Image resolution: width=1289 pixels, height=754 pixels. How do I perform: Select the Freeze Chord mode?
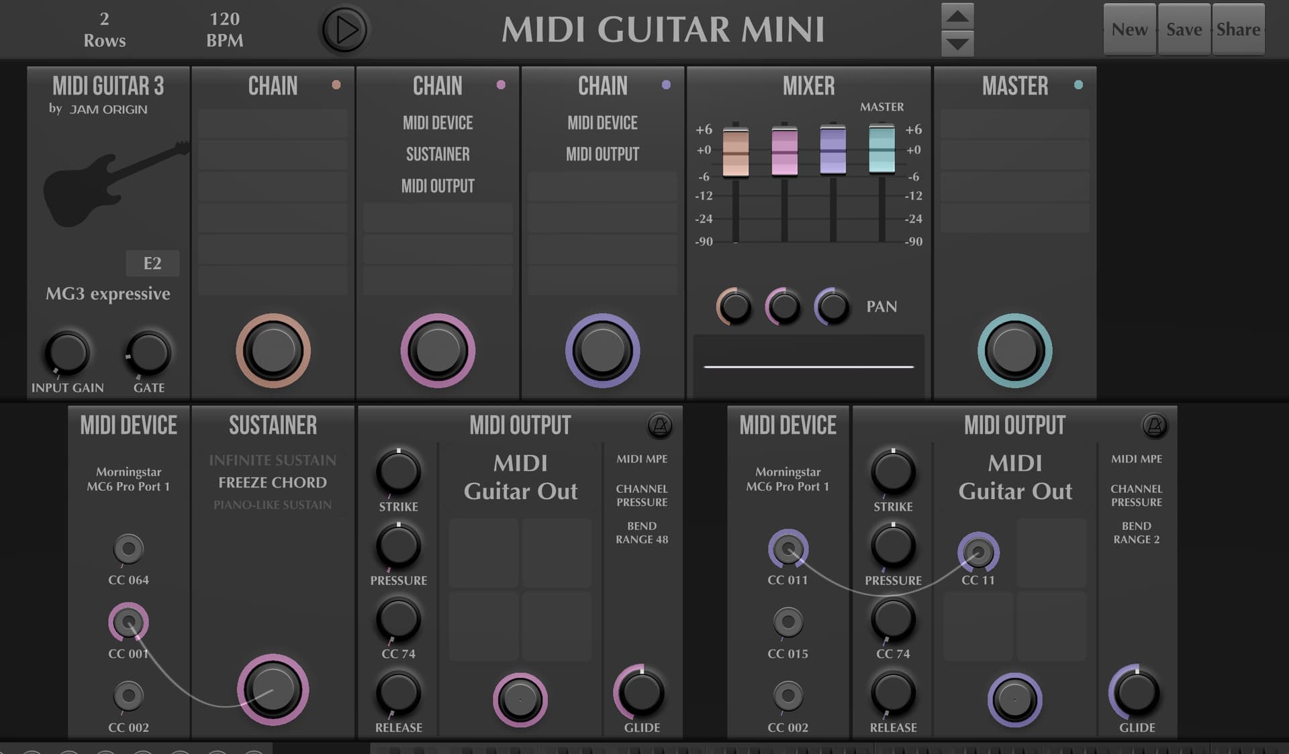[273, 482]
